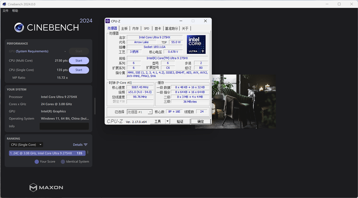Maximize the Cinebench window

pyautogui.click(x=339, y=4)
